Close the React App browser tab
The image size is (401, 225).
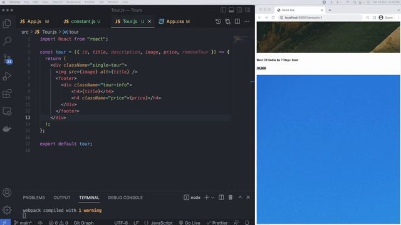point(321,10)
